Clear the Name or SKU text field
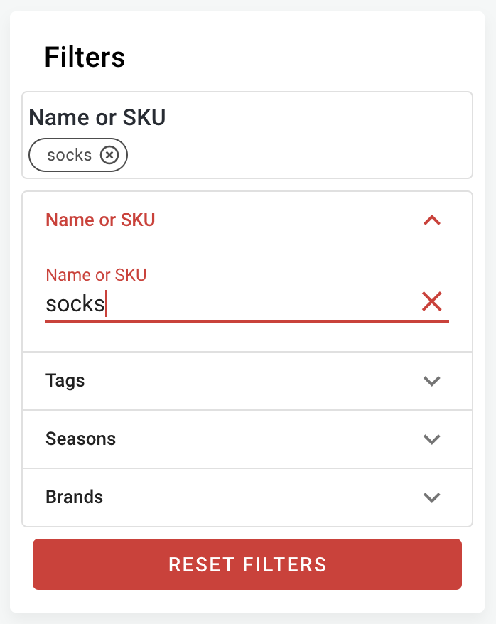Image resolution: width=496 pixels, height=624 pixels. coord(432,302)
